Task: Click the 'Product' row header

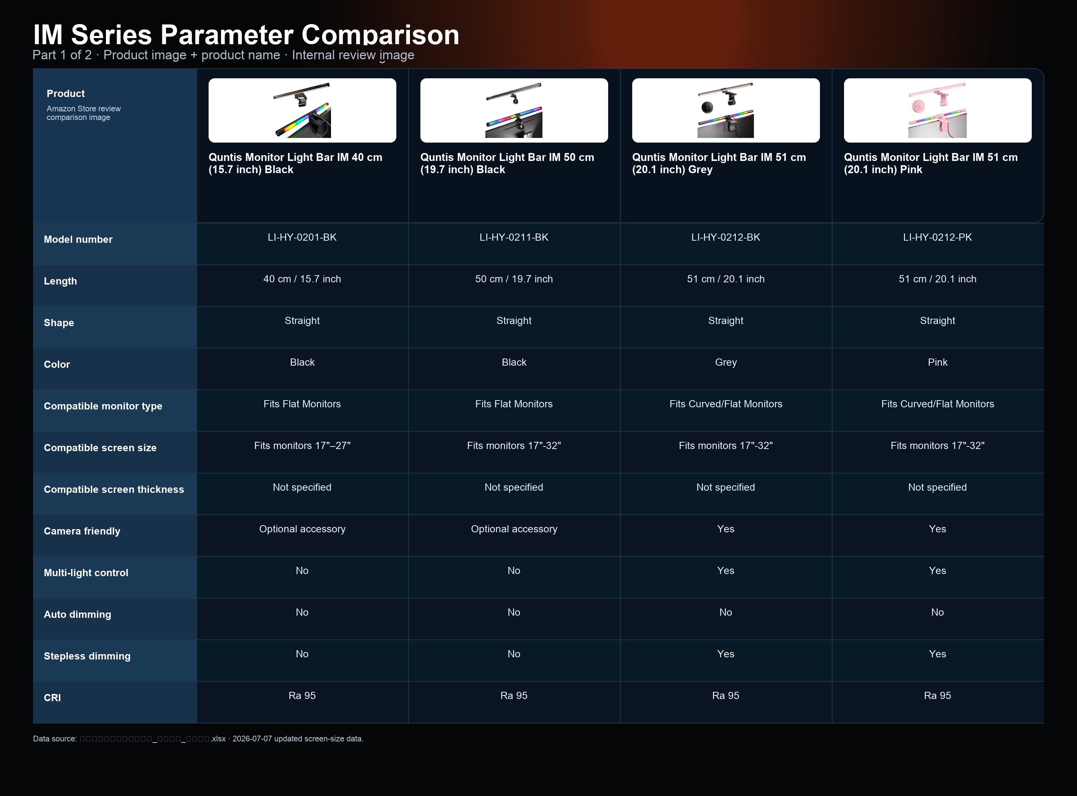Action: pos(65,93)
